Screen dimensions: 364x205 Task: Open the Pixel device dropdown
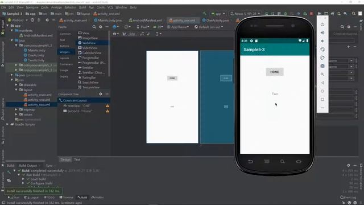(x=143, y=27)
